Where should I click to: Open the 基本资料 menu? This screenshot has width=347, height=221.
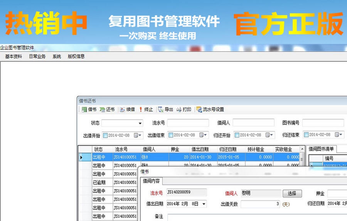13,57
